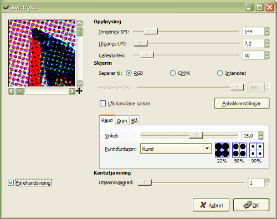The height and width of the screenshot is (219, 277).
Task: Increase Inngangs-SPI with the up stepper
Action: tap(267, 29)
